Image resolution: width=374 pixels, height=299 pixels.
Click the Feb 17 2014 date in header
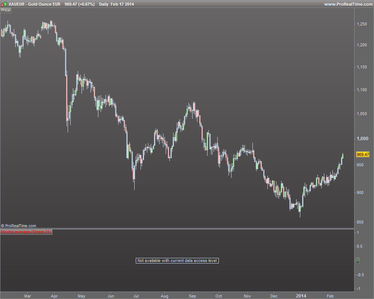[122, 4]
